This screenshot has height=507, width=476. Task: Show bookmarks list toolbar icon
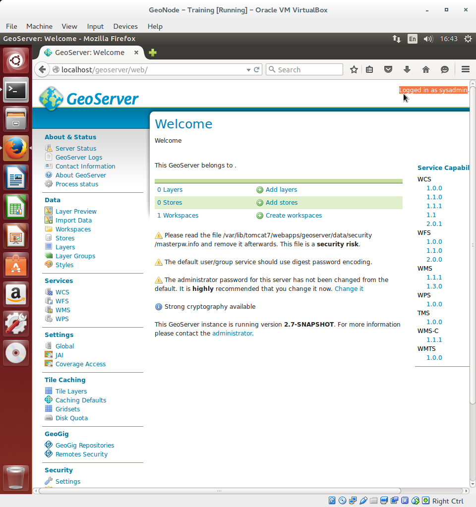click(369, 69)
